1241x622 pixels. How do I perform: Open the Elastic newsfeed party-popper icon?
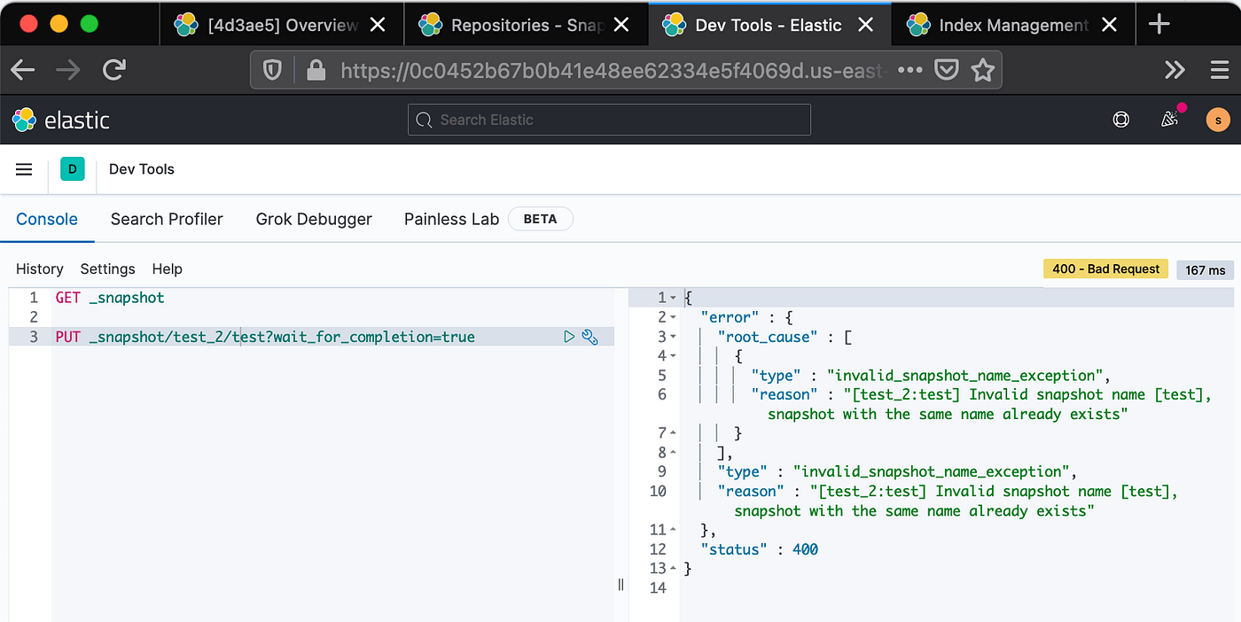(x=1169, y=119)
